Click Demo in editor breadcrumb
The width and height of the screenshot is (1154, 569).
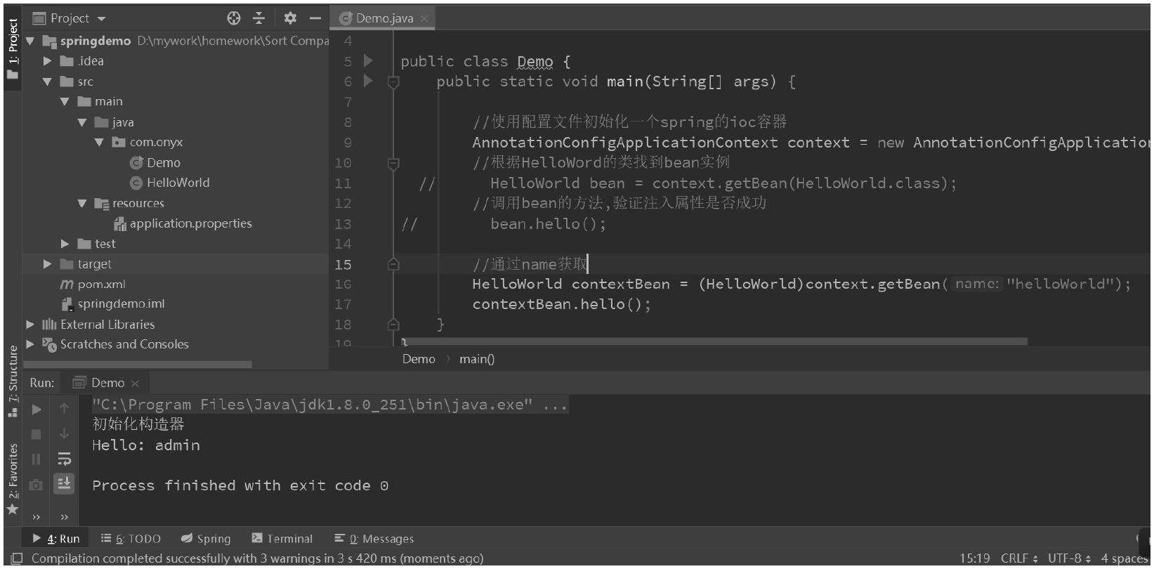point(419,359)
